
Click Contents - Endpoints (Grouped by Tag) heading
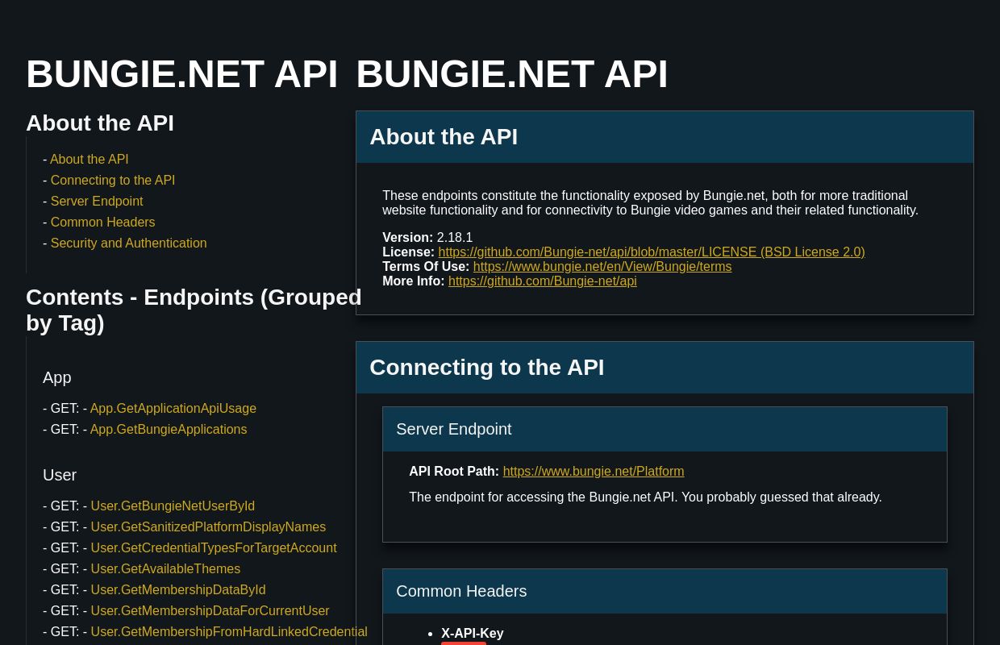point(194,310)
